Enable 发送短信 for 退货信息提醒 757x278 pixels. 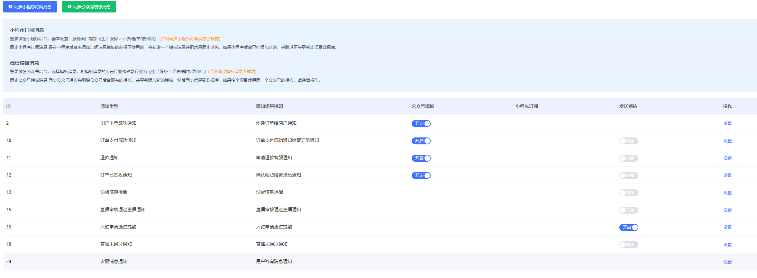click(x=629, y=193)
